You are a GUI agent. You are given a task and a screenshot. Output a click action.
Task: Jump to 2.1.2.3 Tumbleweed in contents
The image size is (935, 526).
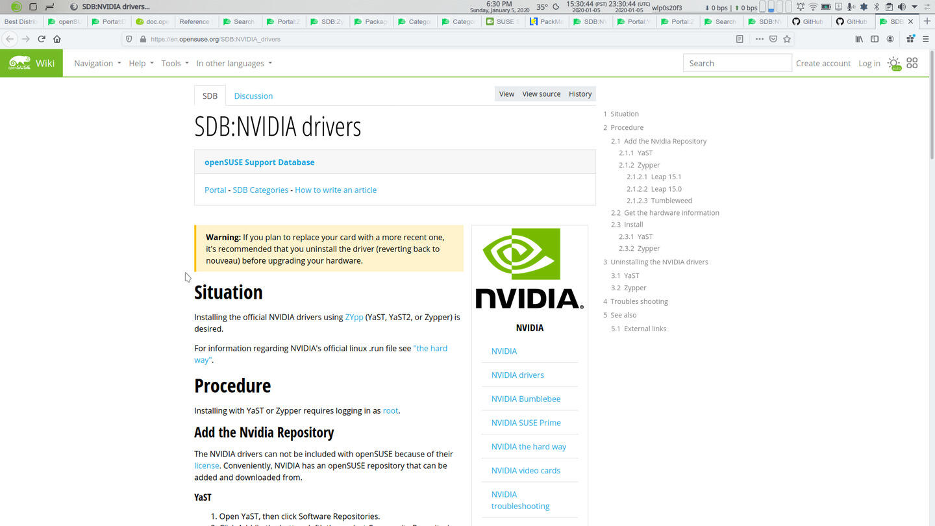click(659, 201)
